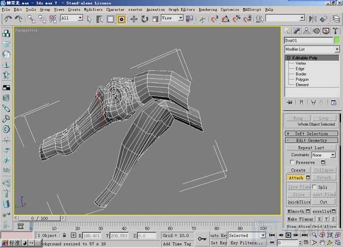Choose the Select Object arrow tool
The image size is (343, 248).
(89, 19)
